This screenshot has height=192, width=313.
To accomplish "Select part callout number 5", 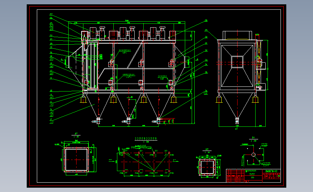I will [x=51, y=110].
